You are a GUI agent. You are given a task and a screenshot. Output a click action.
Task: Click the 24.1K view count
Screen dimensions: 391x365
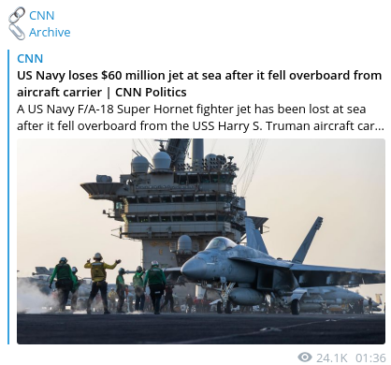click(x=332, y=358)
